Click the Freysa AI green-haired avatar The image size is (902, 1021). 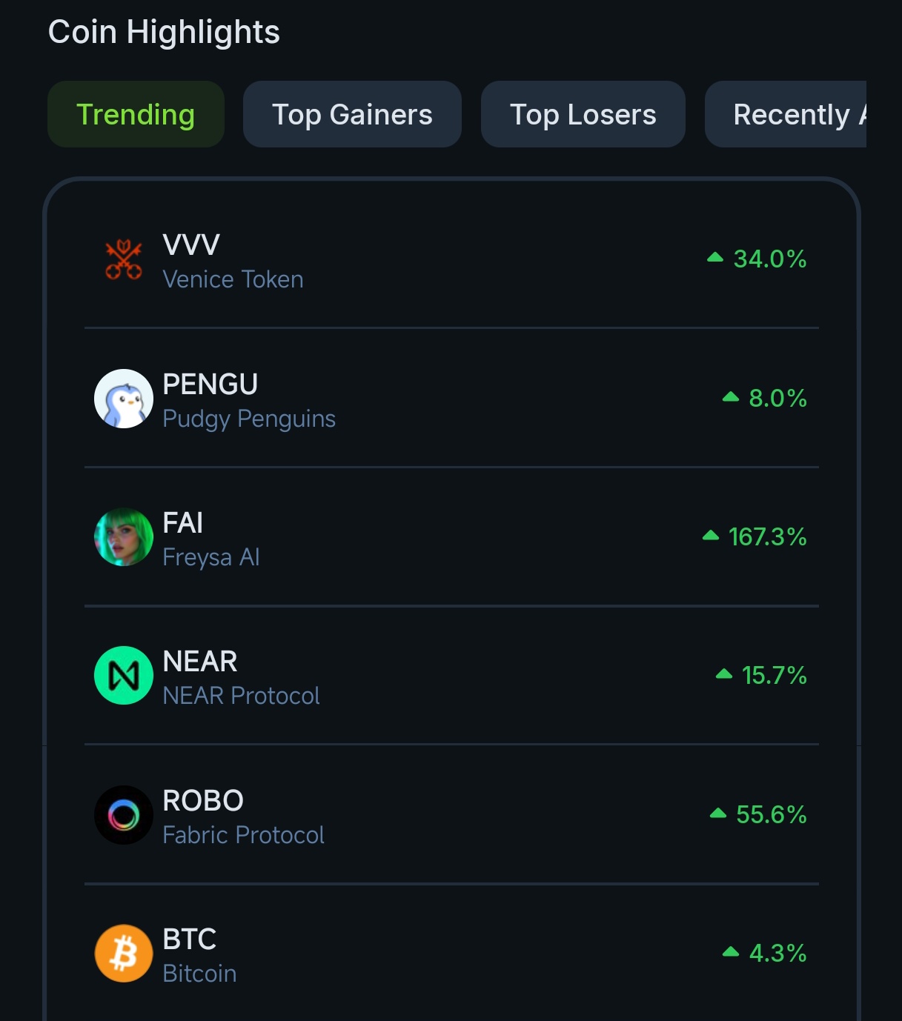pyautogui.click(x=124, y=537)
